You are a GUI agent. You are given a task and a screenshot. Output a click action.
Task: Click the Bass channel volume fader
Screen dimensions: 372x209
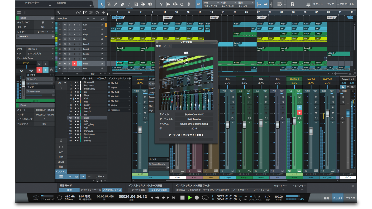(294, 121)
